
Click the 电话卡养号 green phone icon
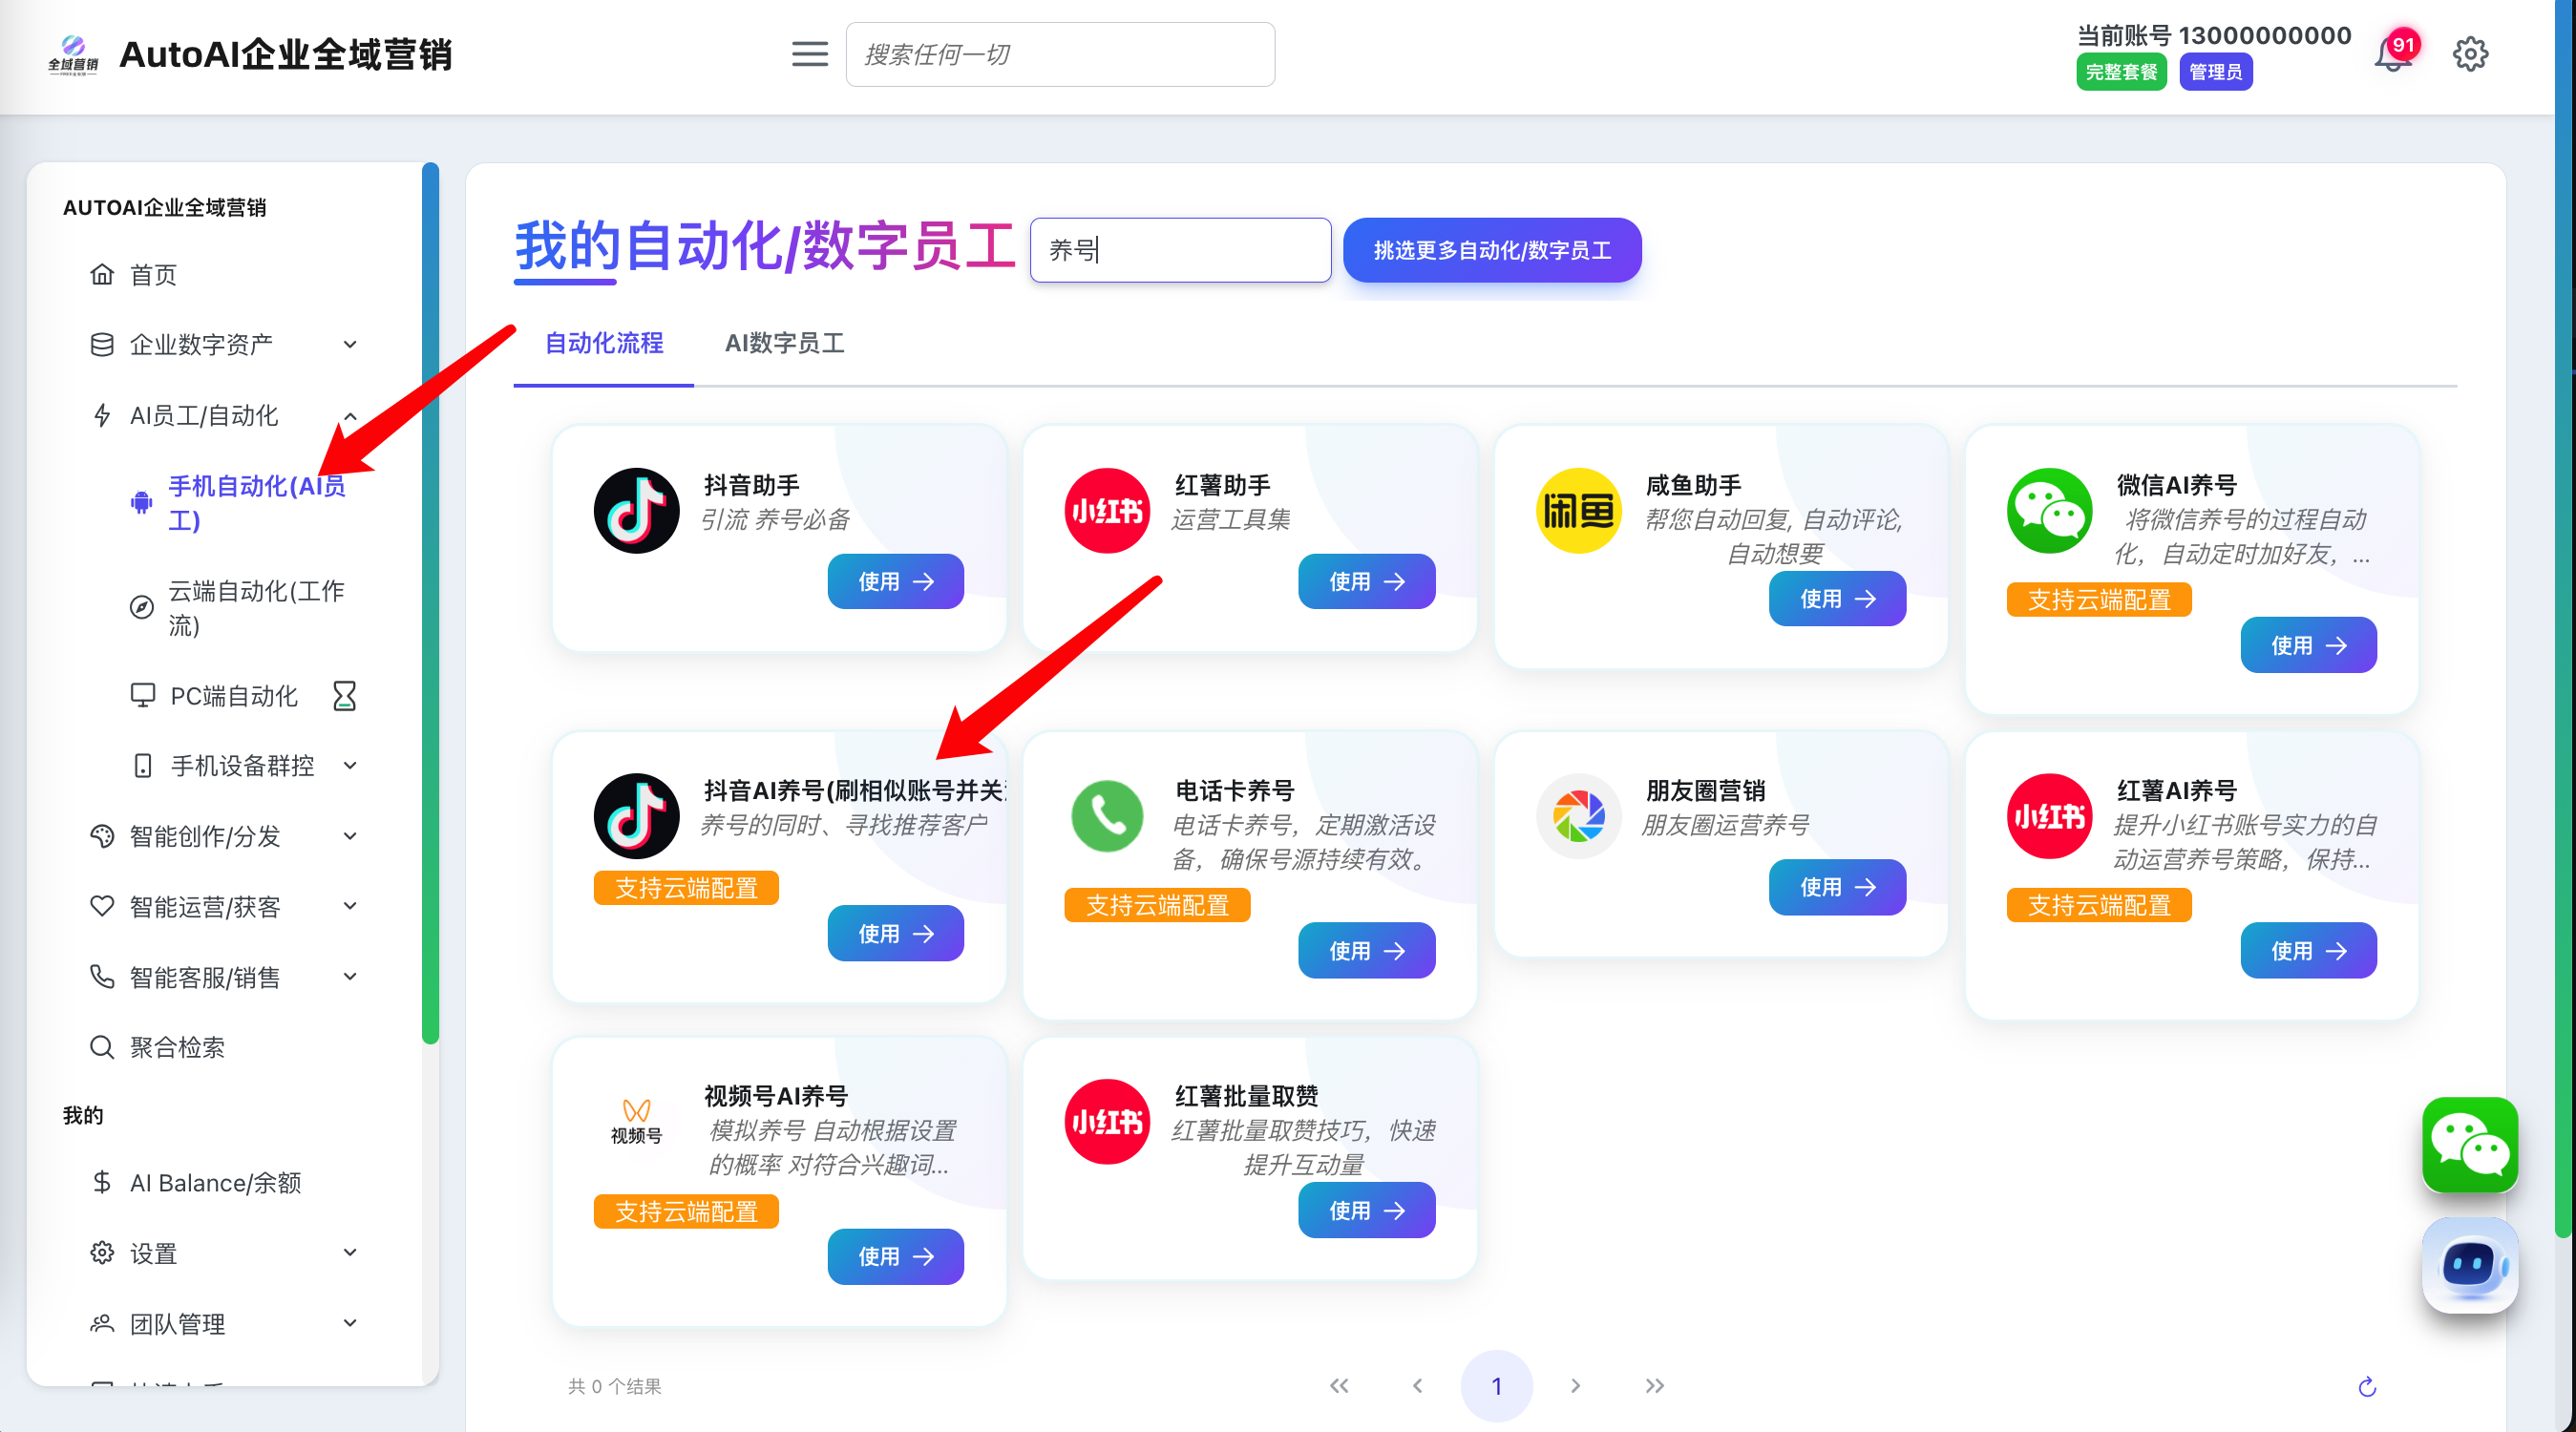click(x=1107, y=816)
